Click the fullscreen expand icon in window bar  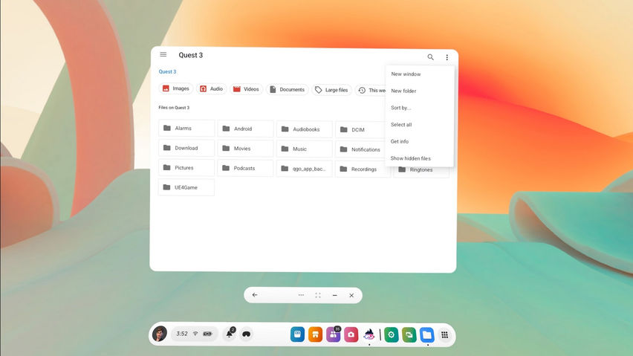tap(318, 296)
